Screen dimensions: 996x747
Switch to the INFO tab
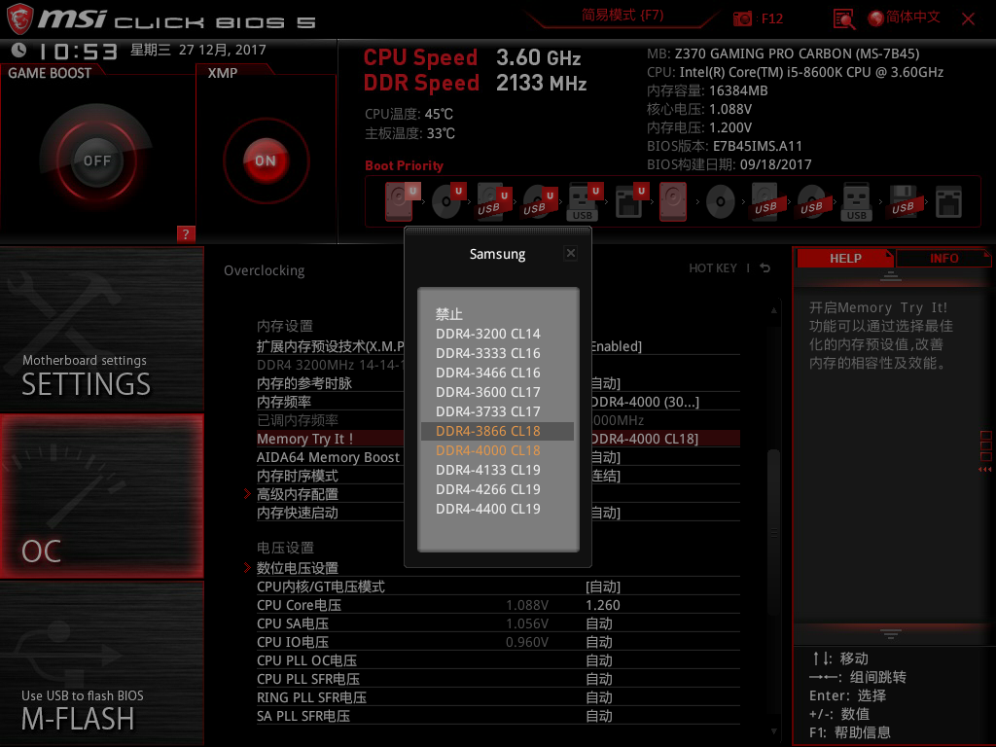click(x=943, y=259)
